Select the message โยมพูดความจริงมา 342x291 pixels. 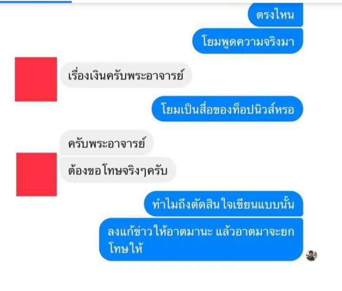coord(248,41)
